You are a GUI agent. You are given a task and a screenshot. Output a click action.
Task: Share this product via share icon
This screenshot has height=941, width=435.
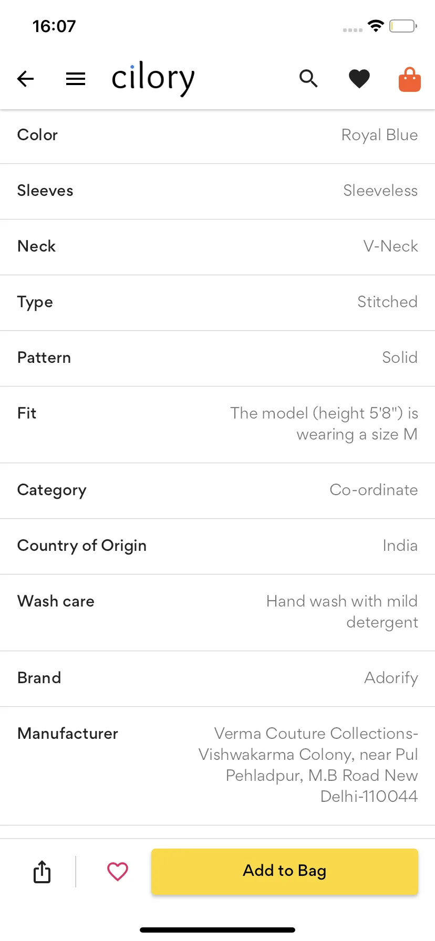(x=42, y=872)
